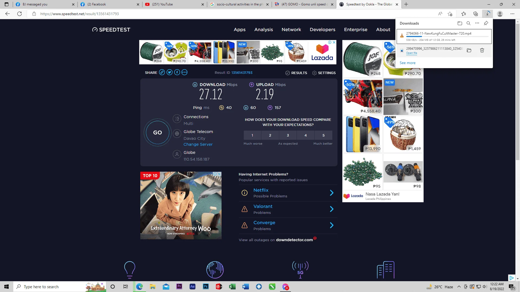Image resolution: width=520 pixels, height=292 pixels.
Task: Click See more in Downloads panel
Action: 407,63
